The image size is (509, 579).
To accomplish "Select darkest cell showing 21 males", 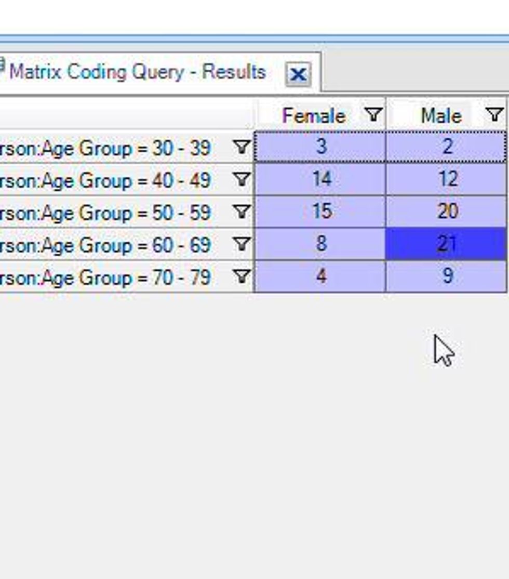I will point(446,244).
